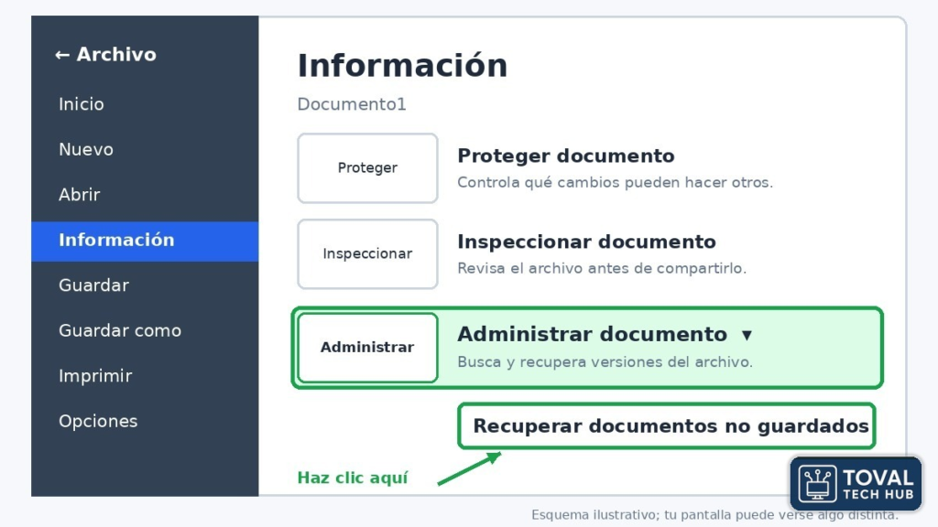
Task: Click 'Busca y recupera versiones del archivo' text
Action: click(605, 362)
